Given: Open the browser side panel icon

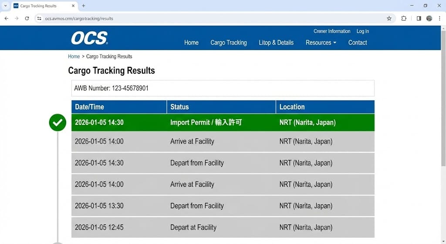Looking at the screenshot, I should coord(419,18).
